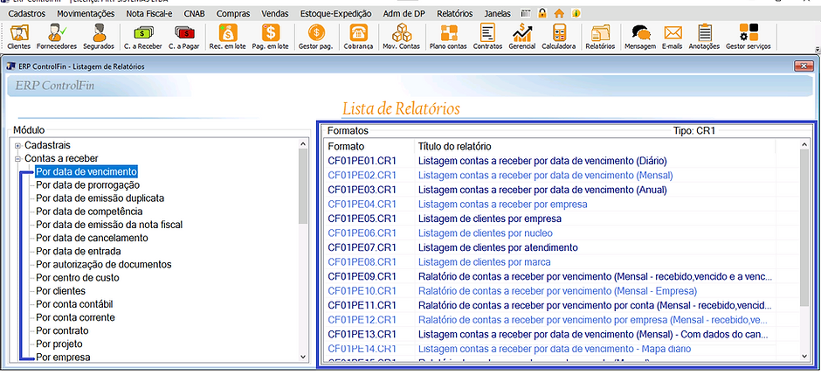Viewport: 821px width, 389px height.
Task: Open the Contratos toolbar icon
Action: click(x=487, y=37)
